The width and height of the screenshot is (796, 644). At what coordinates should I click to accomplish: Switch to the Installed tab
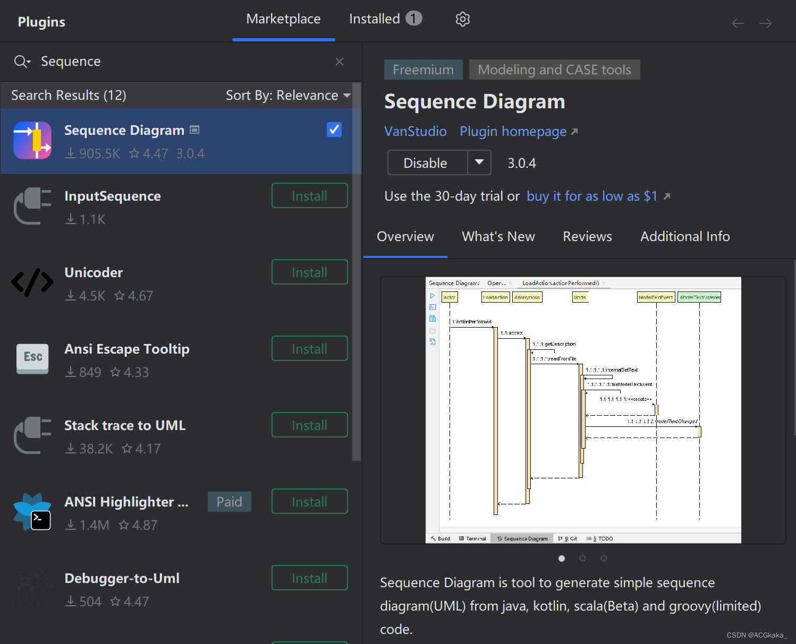pos(386,19)
